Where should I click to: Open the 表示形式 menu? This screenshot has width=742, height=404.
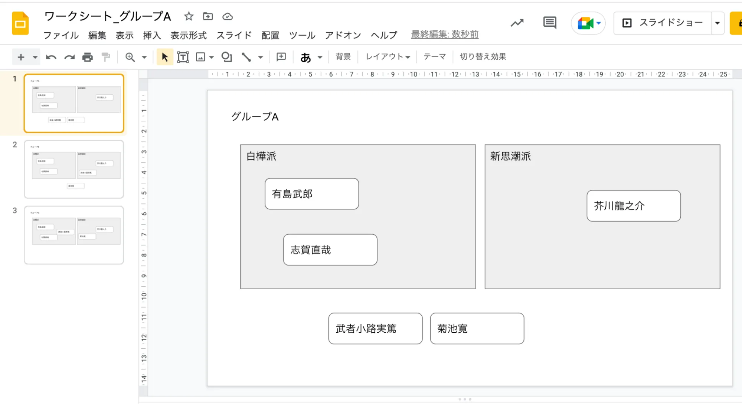(x=188, y=35)
